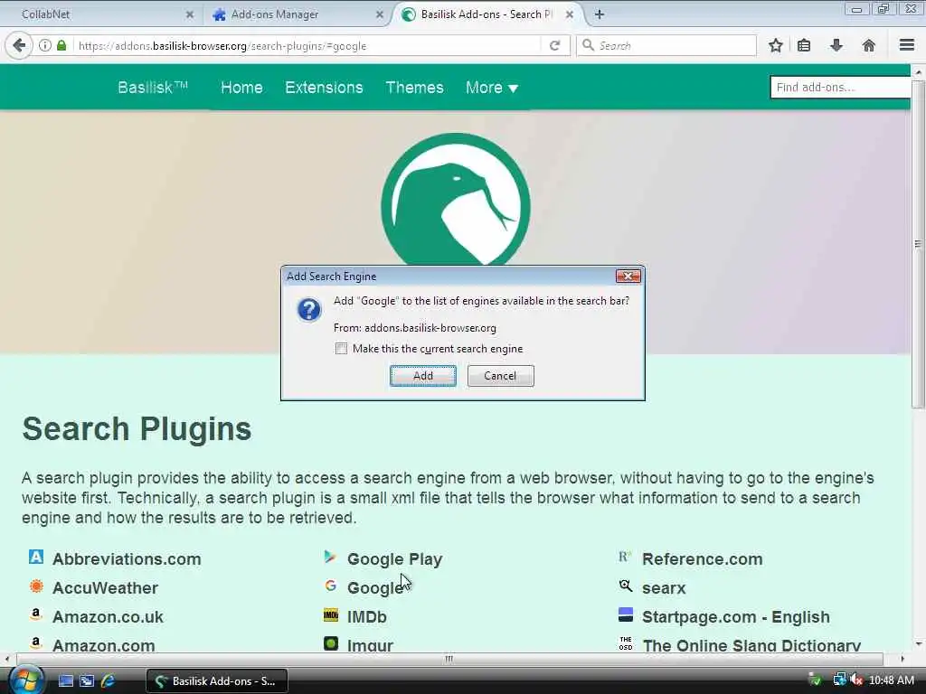Focus the browser Search box
Screen dimensions: 926x694
666,45
